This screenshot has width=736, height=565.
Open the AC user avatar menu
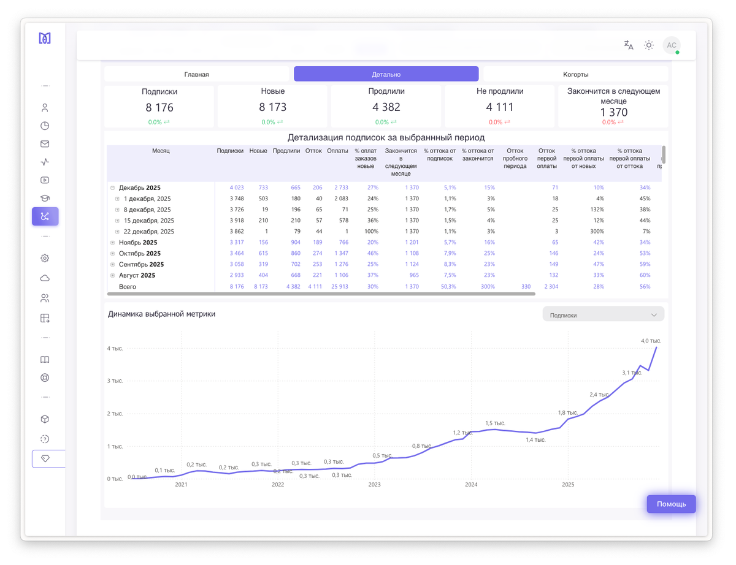point(672,45)
